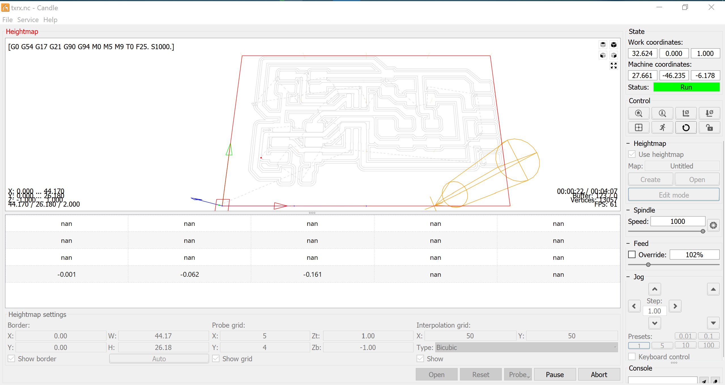725x385 pixels.
Task: Toggle the Show border checkbox
Action: (x=11, y=358)
